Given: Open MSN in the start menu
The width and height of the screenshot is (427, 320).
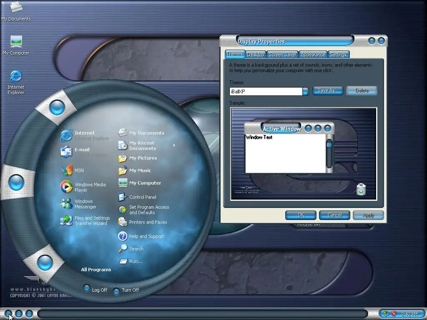Looking at the screenshot, I should tap(73, 170).
